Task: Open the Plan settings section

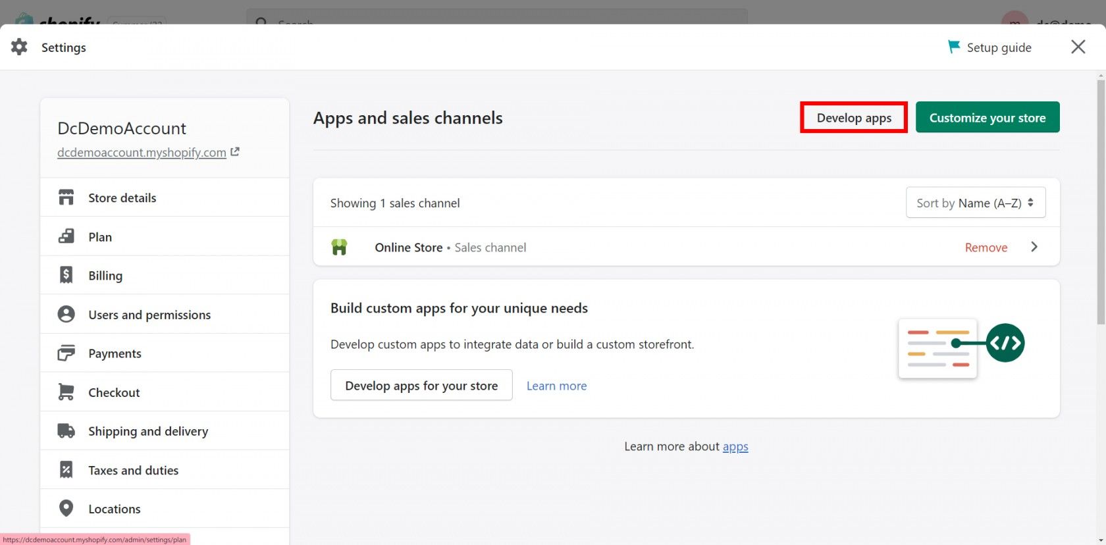Action: click(x=100, y=237)
